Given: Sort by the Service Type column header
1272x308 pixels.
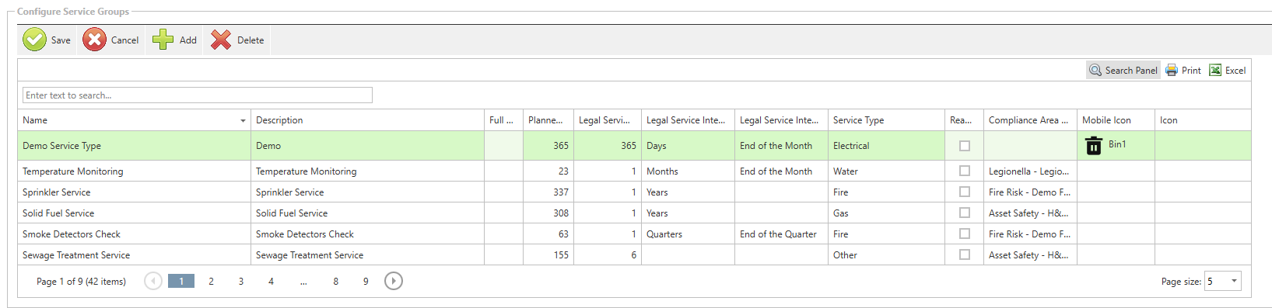Looking at the screenshot, I should pos(858,120).
